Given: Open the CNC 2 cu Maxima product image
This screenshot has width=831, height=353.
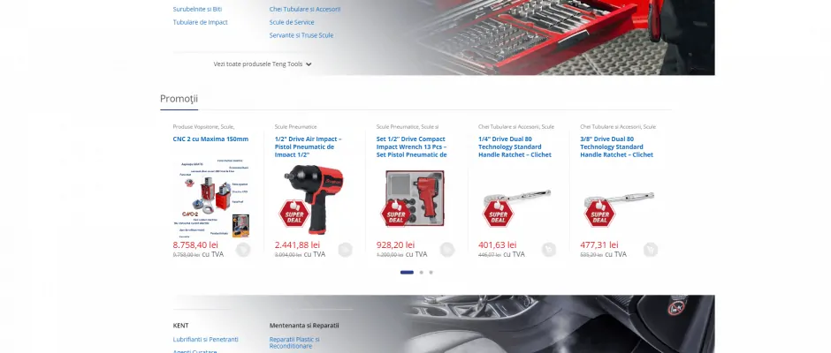Looking at the screenshot, I should [x=213, y=198].
